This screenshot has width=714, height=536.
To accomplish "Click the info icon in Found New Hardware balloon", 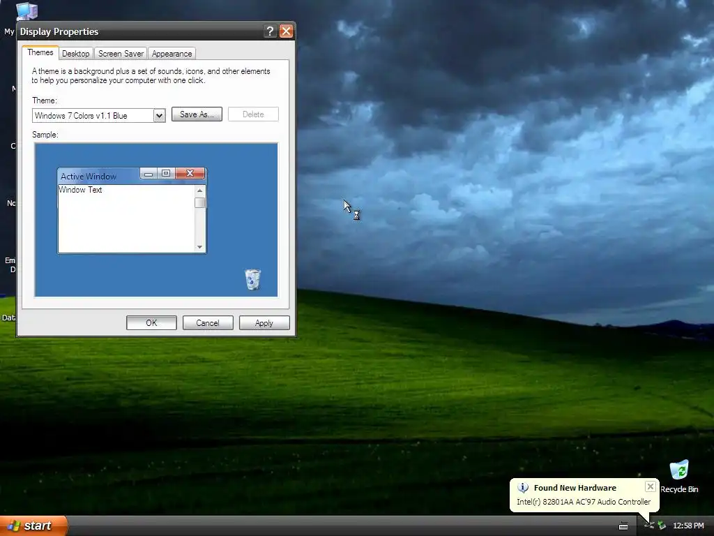I will pyautogui.click(x=523, y=488).
